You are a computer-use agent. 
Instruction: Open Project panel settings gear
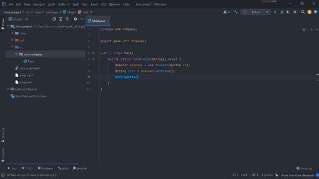[x=75, y=19]
